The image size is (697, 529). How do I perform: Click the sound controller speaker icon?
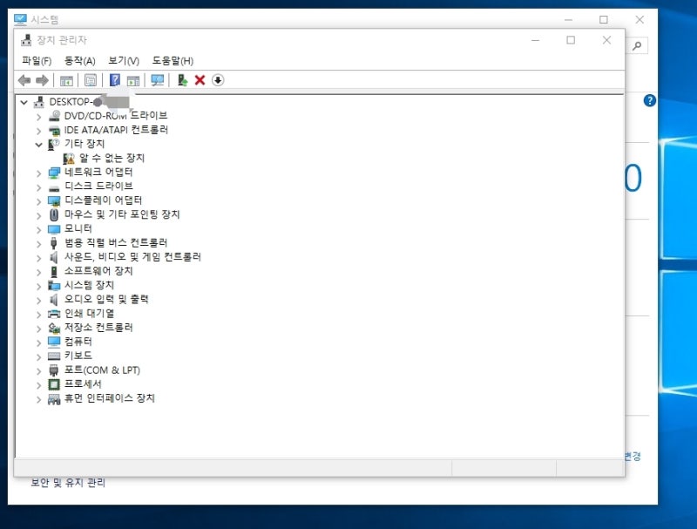pyautogui.click(x=54, y=257)
